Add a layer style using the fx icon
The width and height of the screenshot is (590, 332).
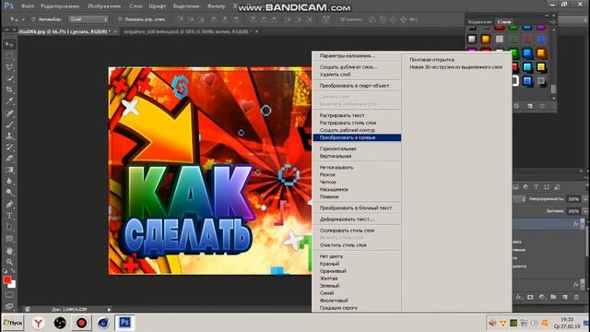(x=519, y=297)
